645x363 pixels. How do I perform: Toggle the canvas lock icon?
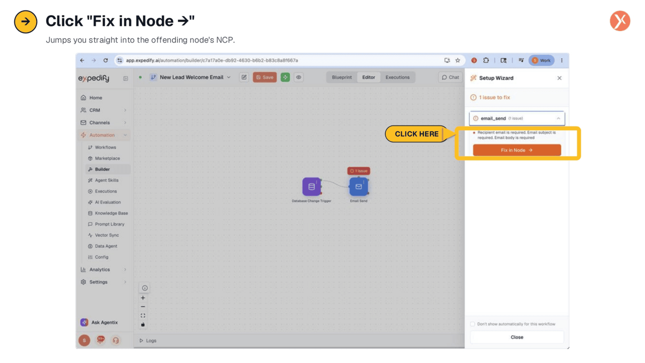pyautogui.click(x=143, y=325)
